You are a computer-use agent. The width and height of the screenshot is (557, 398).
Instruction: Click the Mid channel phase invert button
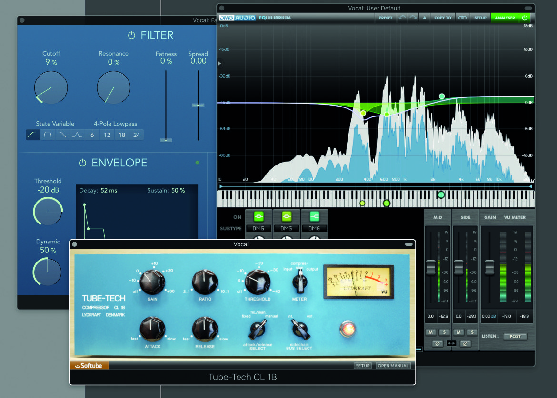click(438, 343)
